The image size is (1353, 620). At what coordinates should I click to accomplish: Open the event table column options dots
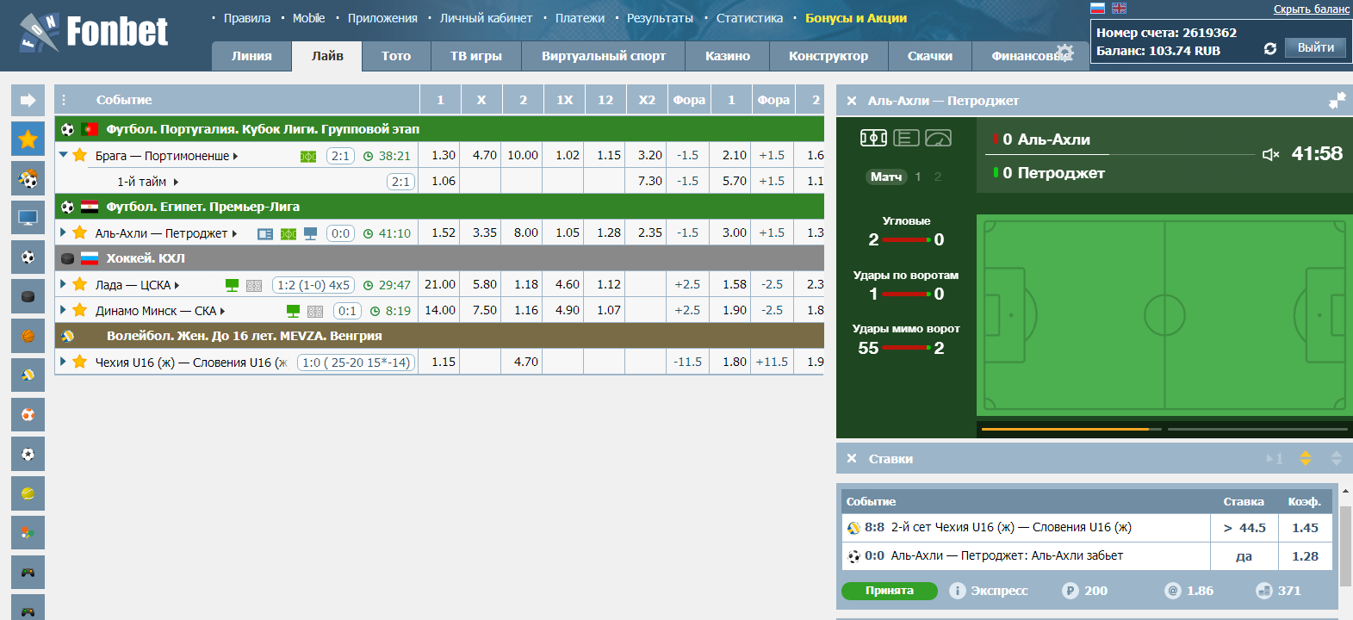pyautogui.click(x=64, y=100)
